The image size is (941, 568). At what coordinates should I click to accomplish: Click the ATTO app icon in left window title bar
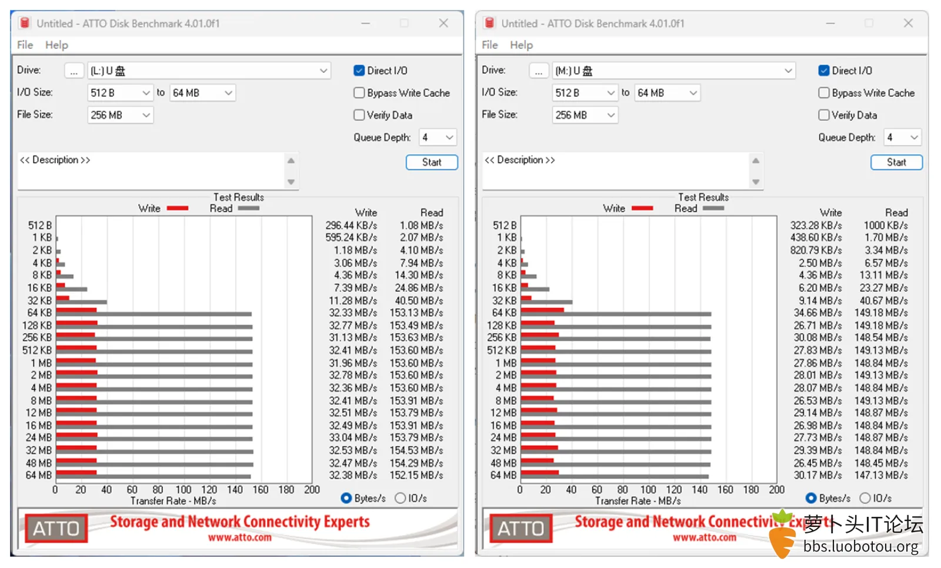click(25, 23)
